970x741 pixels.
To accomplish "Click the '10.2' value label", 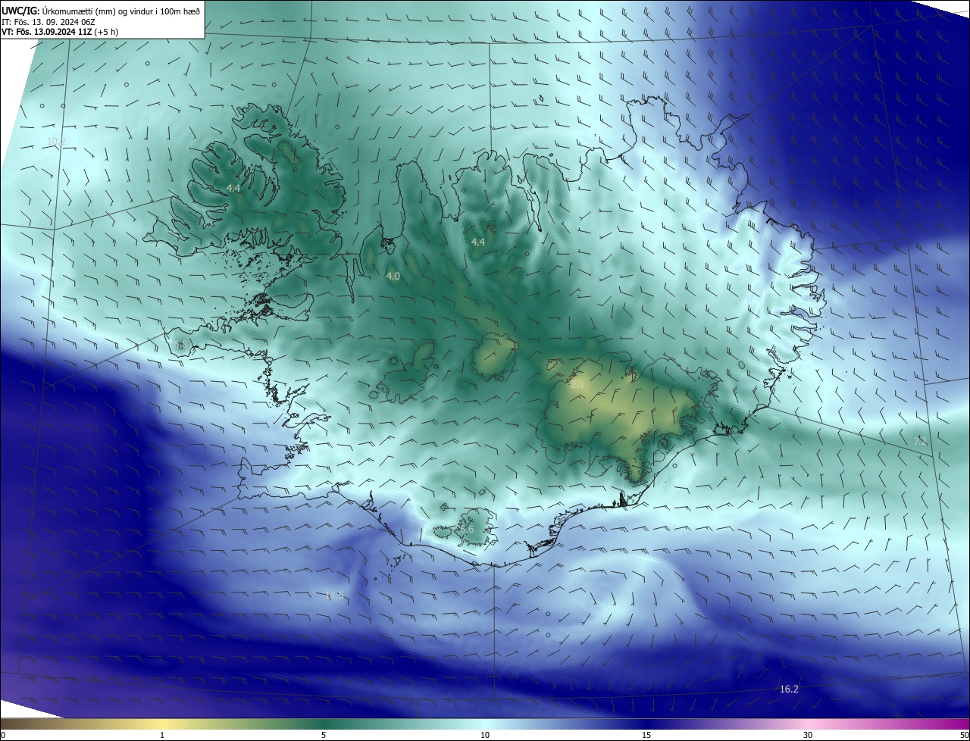I will [57, 142].
